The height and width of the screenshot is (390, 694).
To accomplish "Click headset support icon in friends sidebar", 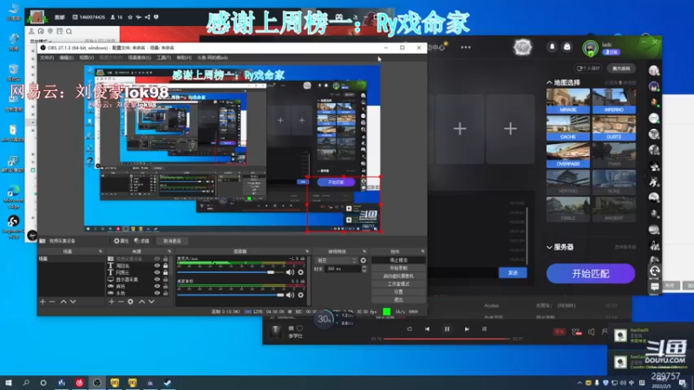I will 655,271.
